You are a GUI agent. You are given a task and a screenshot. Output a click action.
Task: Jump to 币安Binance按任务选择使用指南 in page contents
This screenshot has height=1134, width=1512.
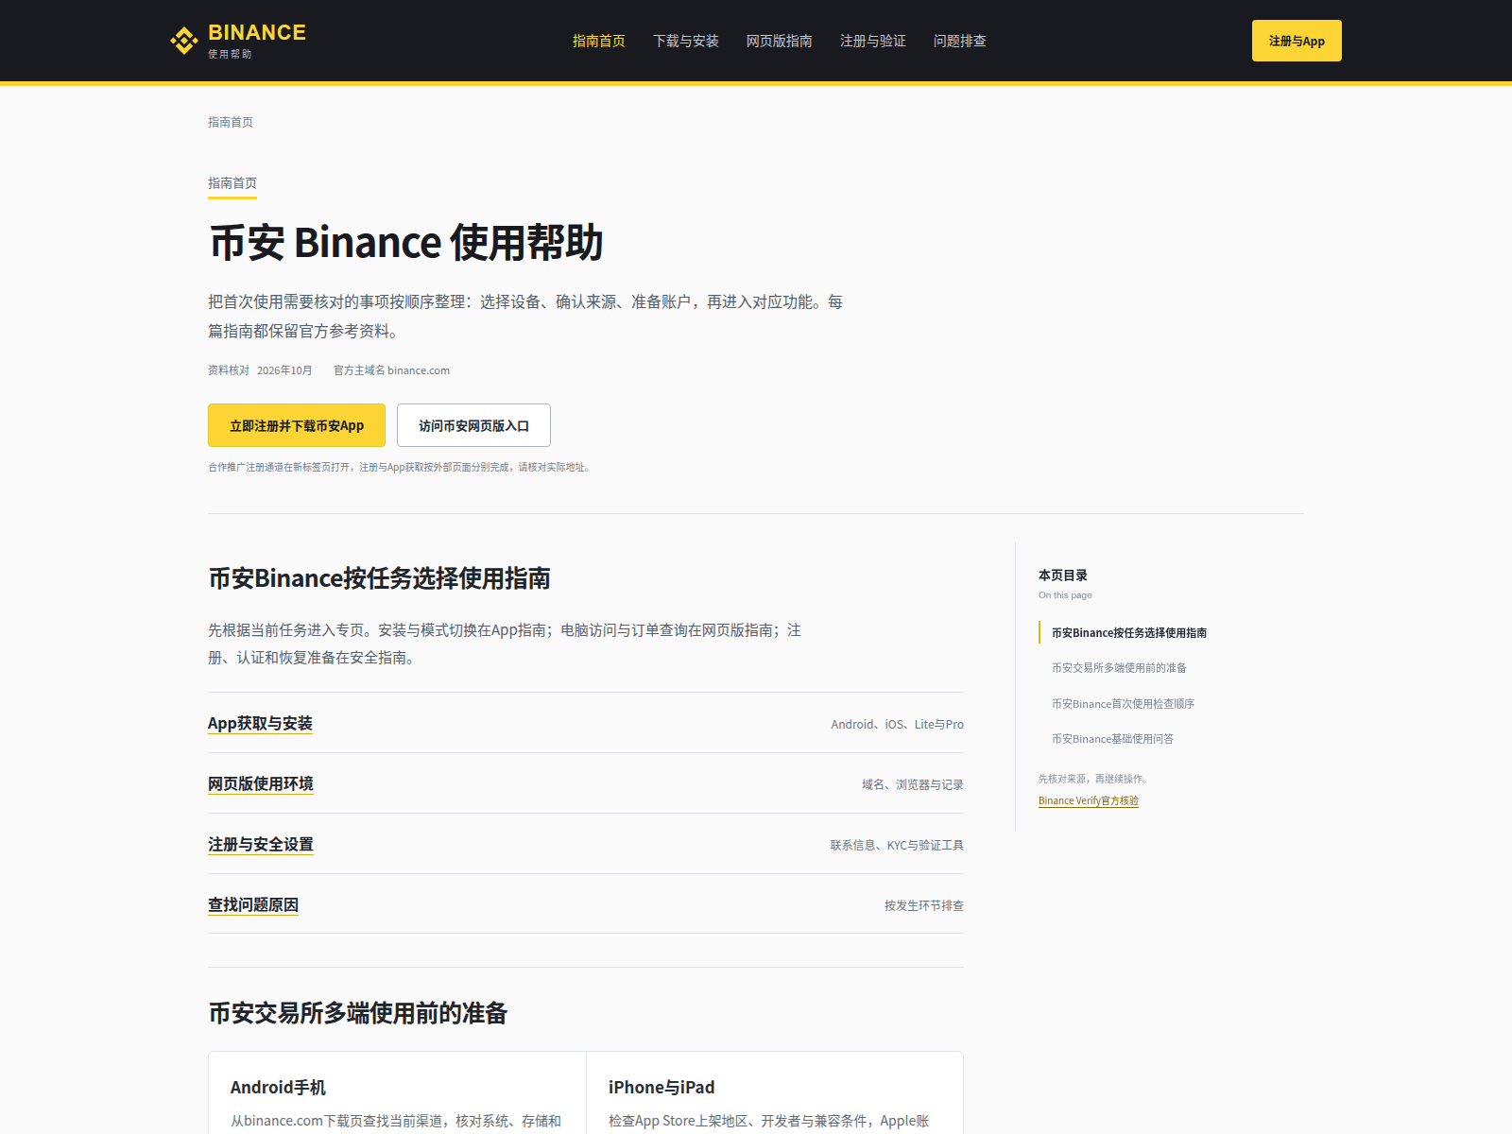point(1129,632)
